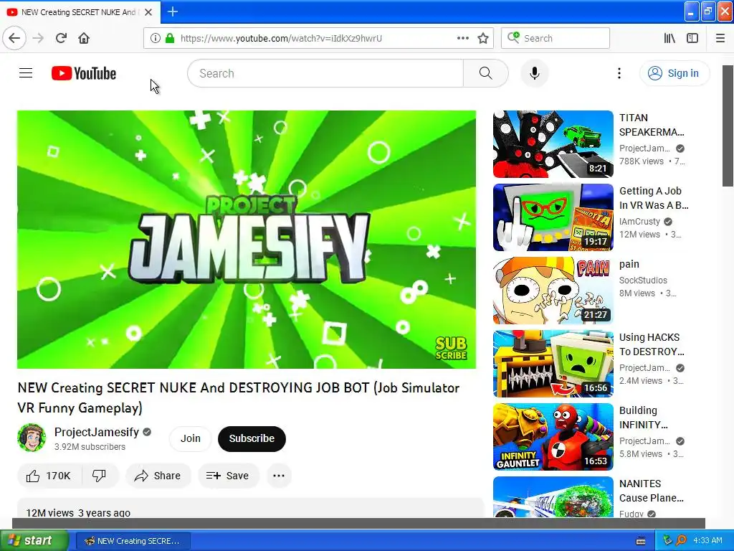Open the pain video thumbnail
Screen dimensions: 734x551
tap(553, 291)
